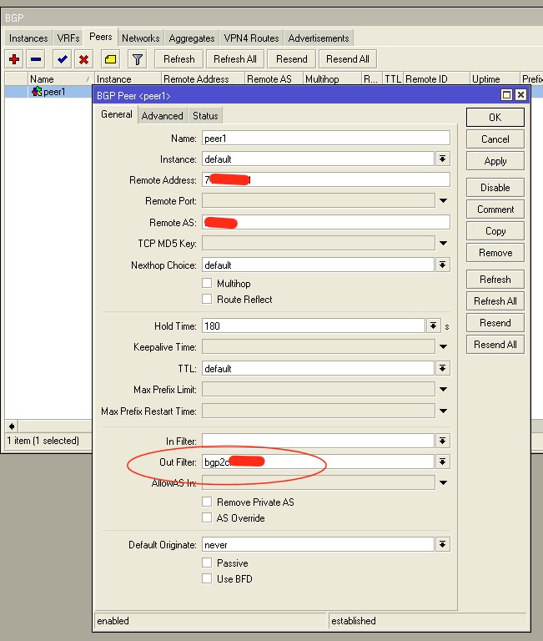Open the Instance dropdown
This screenshot has width=543, height=641.
442,159
